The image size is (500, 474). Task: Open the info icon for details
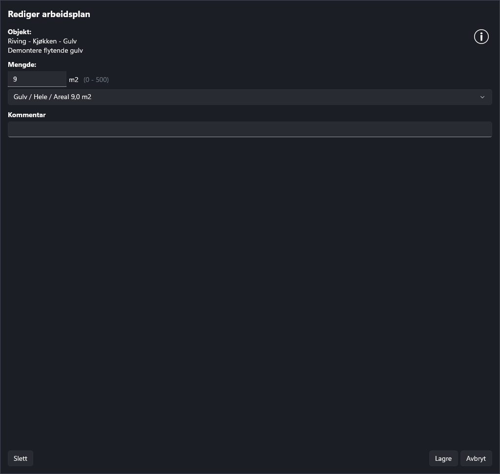click(x=481, y=37)
